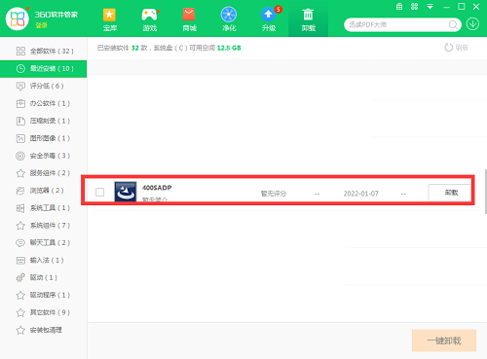Click the search magnifier icon
The image size is (487, 359).
click(453, 24)
